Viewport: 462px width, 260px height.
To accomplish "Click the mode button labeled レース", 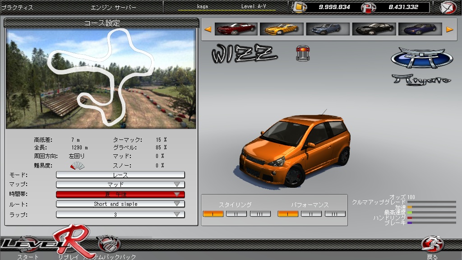I will 120,175.
